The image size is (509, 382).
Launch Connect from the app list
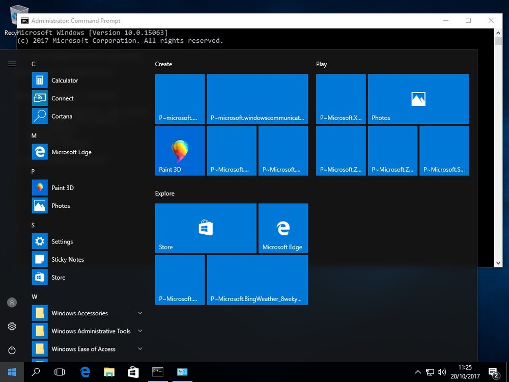coord(87,98)
